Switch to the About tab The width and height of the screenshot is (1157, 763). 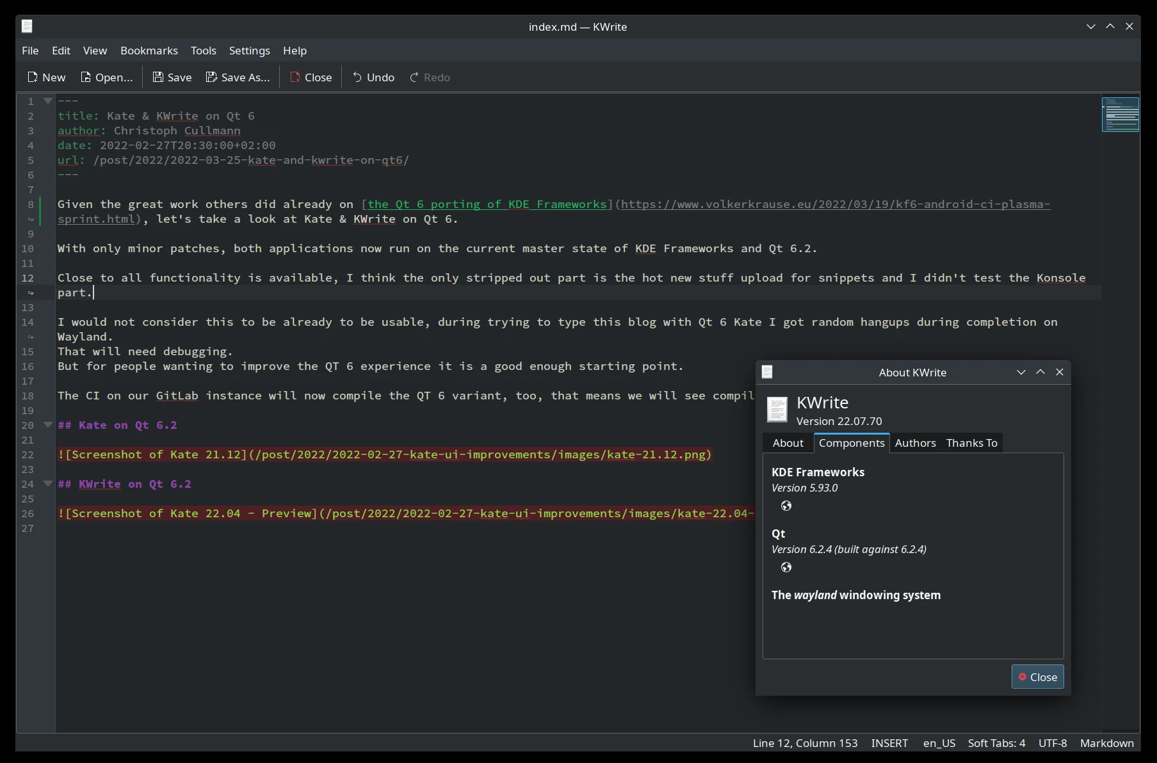pyautogui.click(x=788, y=443)
